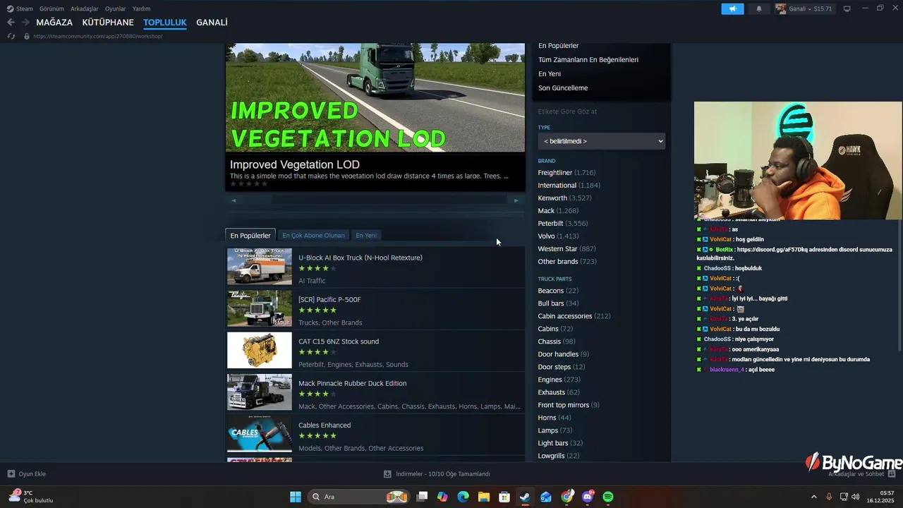Browse Tüm Zamanların En Beğenilenleri

[588, 60]
